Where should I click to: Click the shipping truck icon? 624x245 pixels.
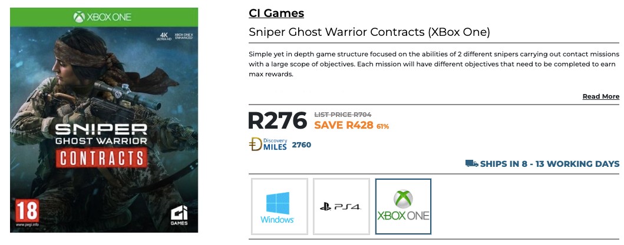[471, 163]
